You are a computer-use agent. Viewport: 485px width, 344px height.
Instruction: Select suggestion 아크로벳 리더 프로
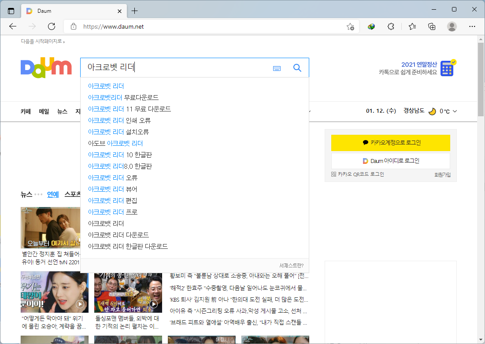coord(113,212)
